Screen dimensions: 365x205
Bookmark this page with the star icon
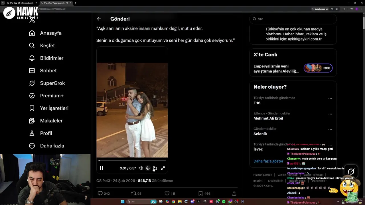coord(337,9)
